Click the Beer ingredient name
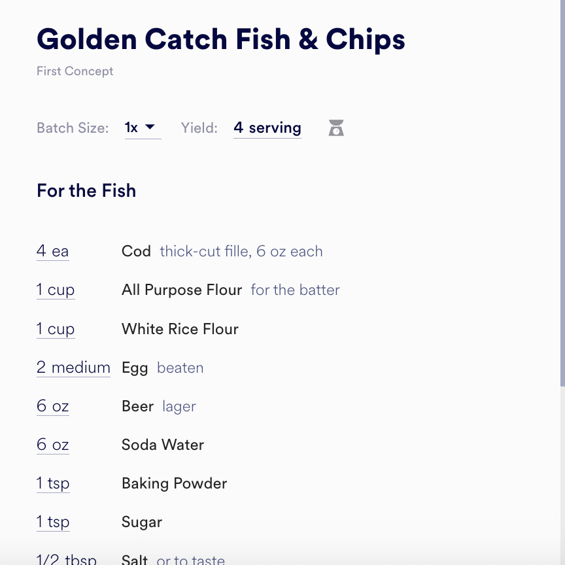The height and width of the screenshot is (565, 565). pyautogui.click(x=137, y=406)
